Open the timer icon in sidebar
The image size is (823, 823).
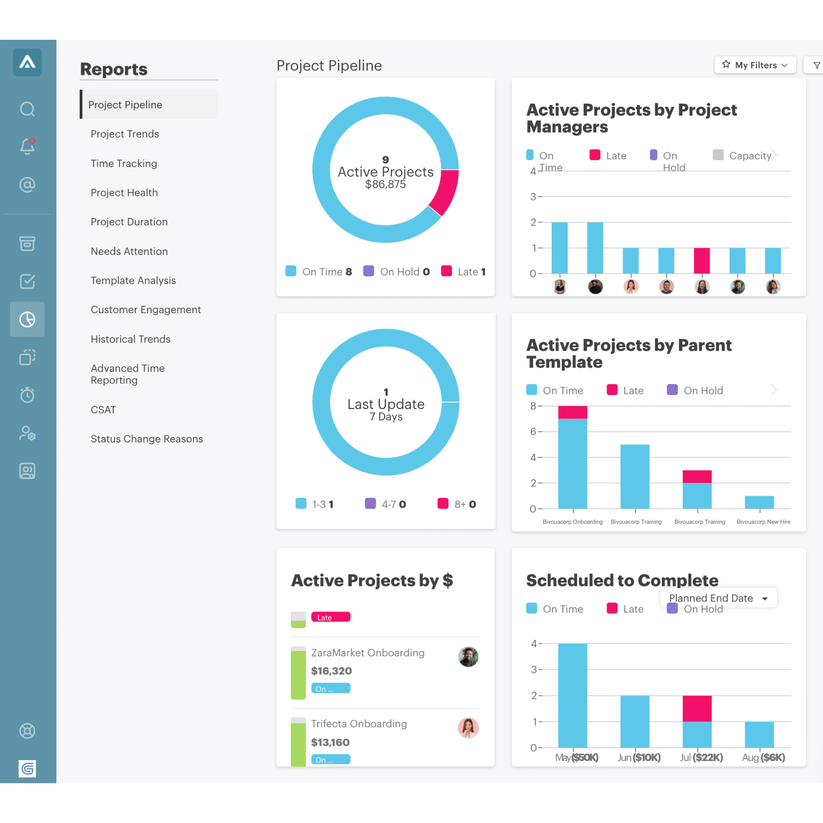point(27,395)
